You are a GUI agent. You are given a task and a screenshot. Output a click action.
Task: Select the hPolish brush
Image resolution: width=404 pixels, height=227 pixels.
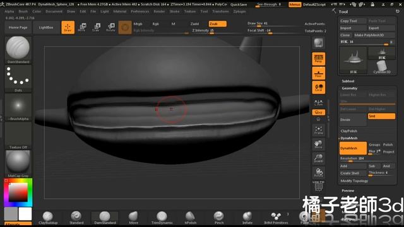click(x=191, y=218)
